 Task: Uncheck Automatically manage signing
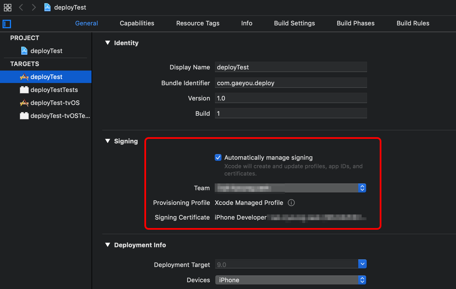click(x=218, y=157)
